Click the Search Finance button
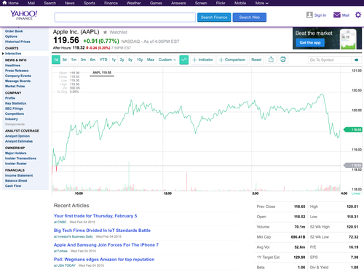This screenshot has height=272, width=364. coord(214,17)
